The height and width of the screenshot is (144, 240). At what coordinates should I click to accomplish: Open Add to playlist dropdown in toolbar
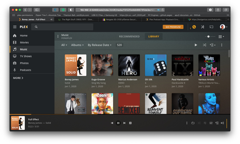212,45
